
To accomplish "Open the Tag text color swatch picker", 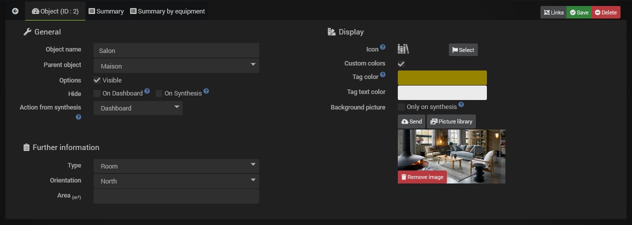I will [442, 92].
